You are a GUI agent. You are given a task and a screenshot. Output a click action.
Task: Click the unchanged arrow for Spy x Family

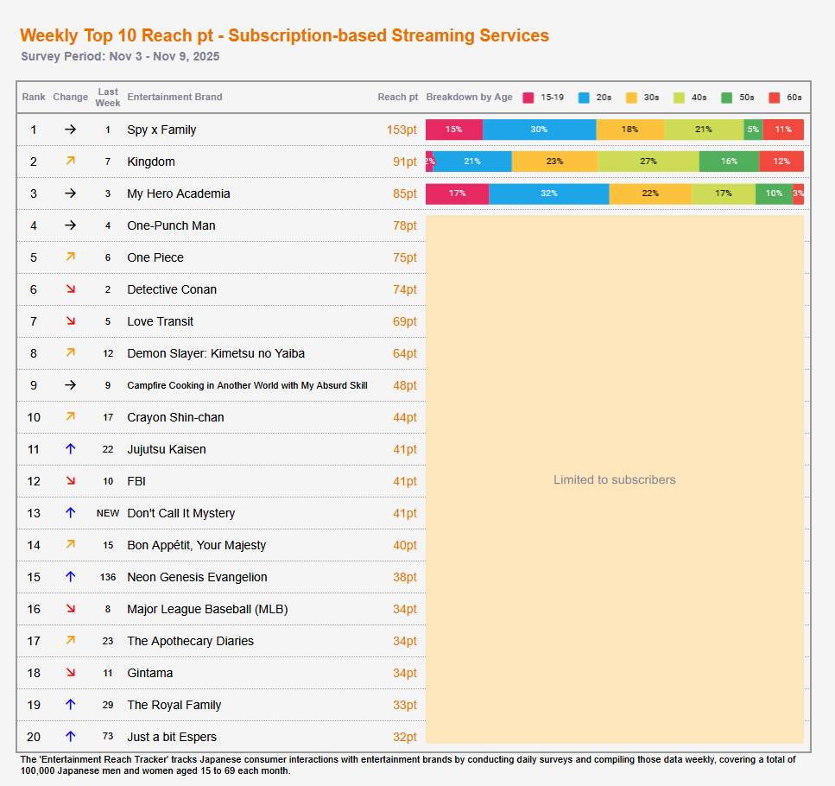click(70, 130)
